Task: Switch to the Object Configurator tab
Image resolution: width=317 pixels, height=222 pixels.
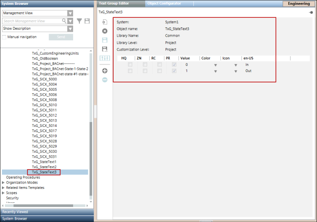Action: [164, 3]
